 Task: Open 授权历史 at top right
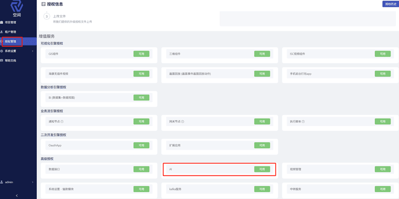(391, 4)
